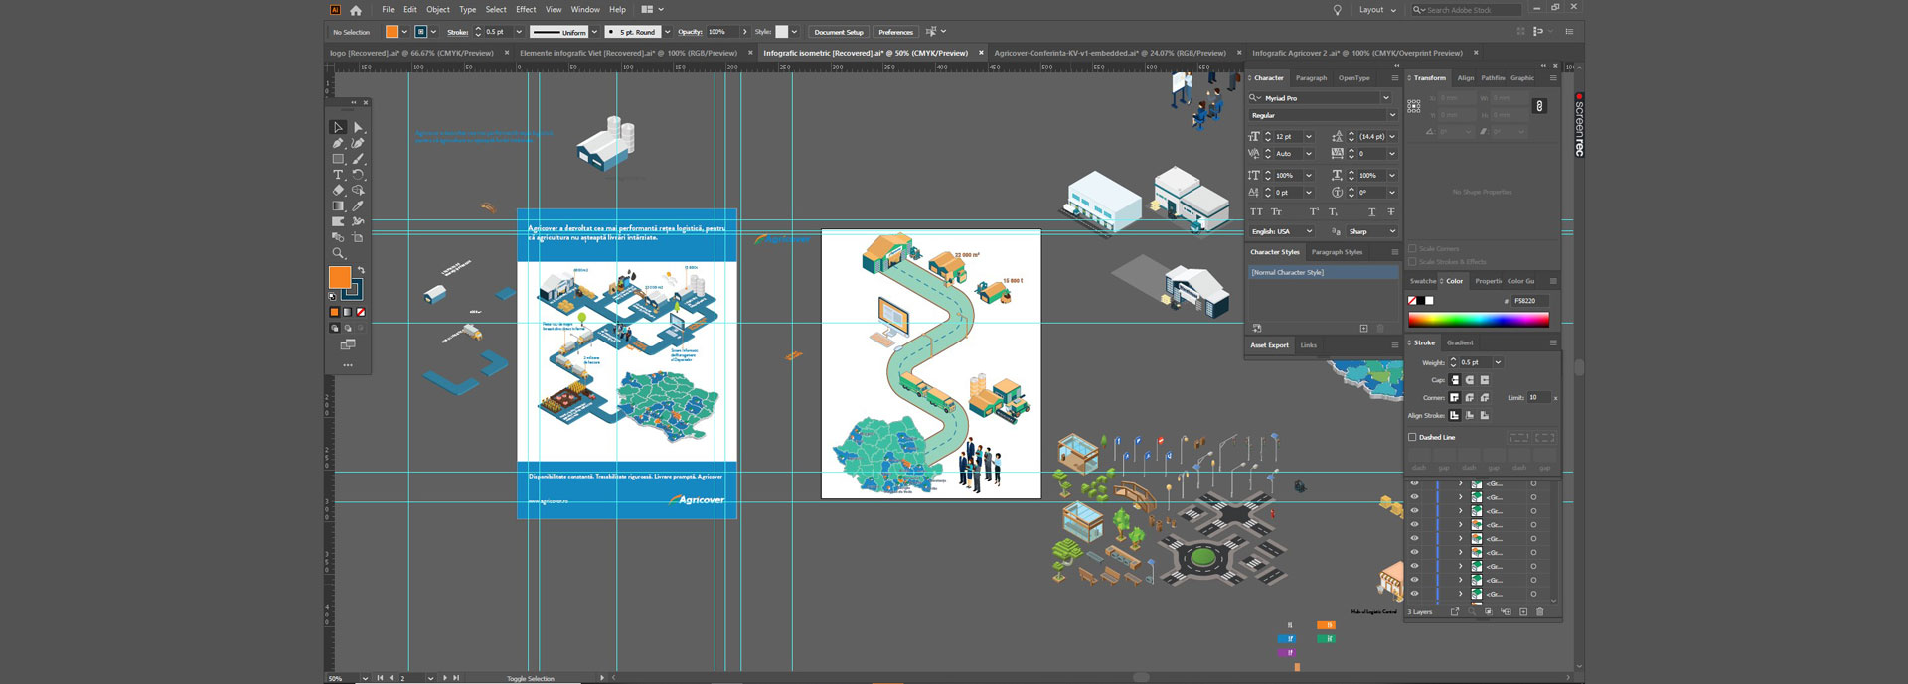Choose the Gradient tool
This screenshot has width=1908, height=684.
coord(338,206)
